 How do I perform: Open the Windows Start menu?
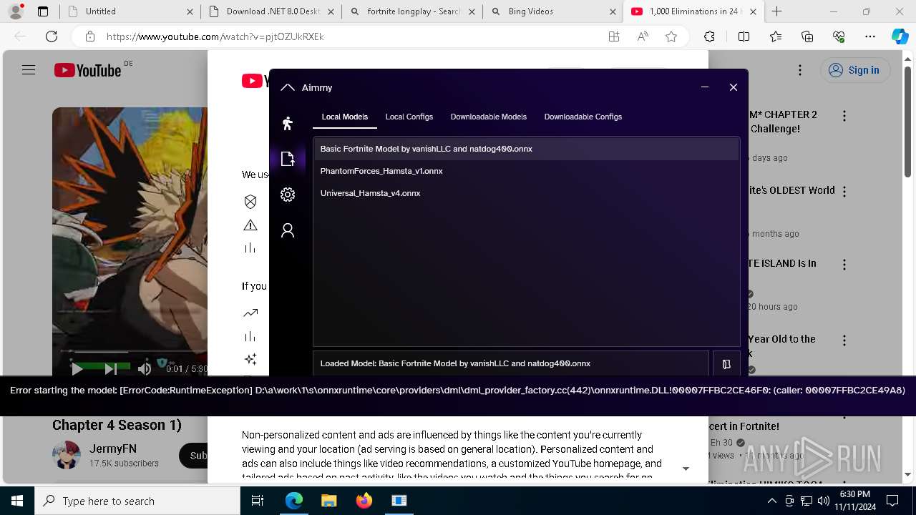17,501
